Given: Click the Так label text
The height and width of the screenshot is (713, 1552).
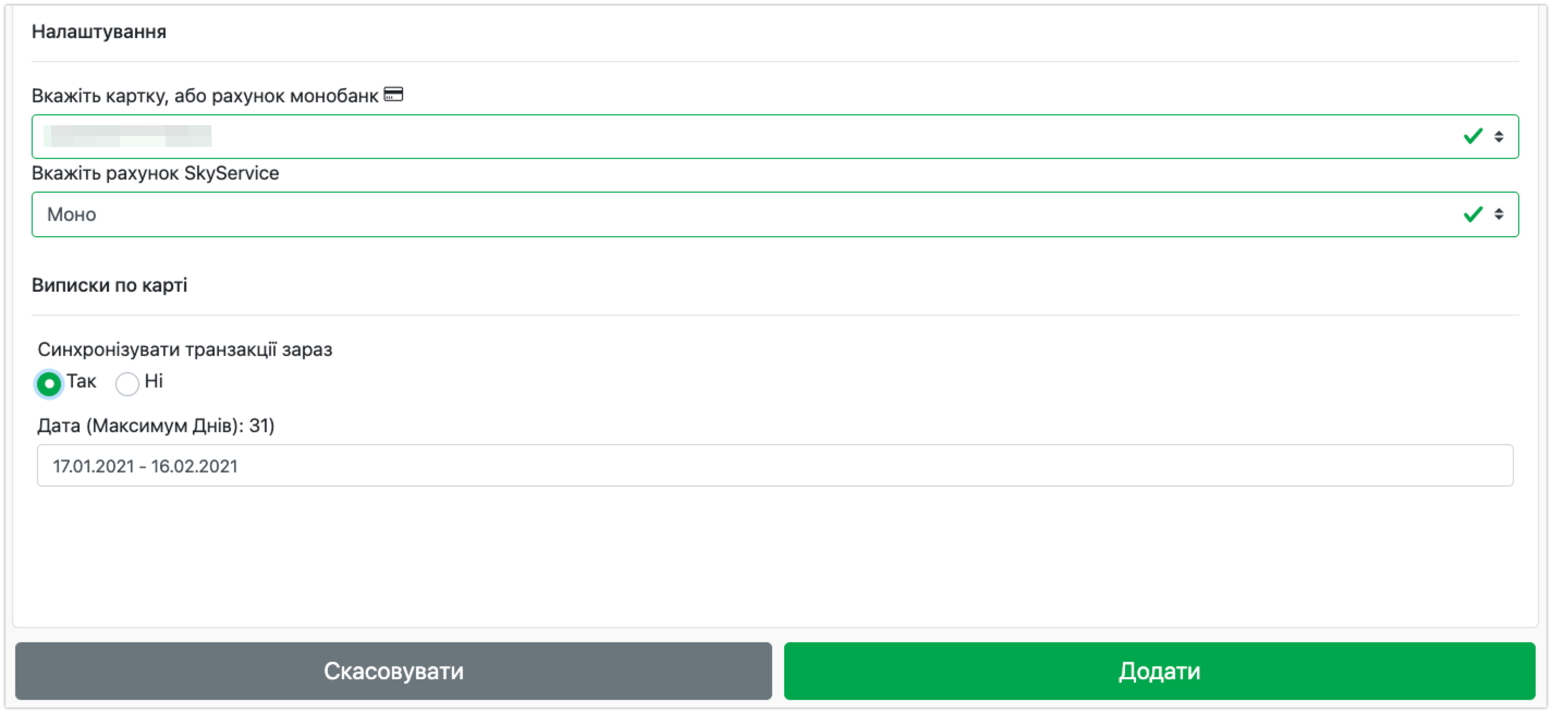Looking at the screenshot, I should (x=81, y=381).
